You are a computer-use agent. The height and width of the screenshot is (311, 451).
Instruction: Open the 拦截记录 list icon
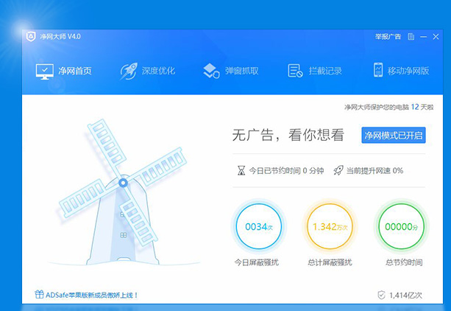295,71
